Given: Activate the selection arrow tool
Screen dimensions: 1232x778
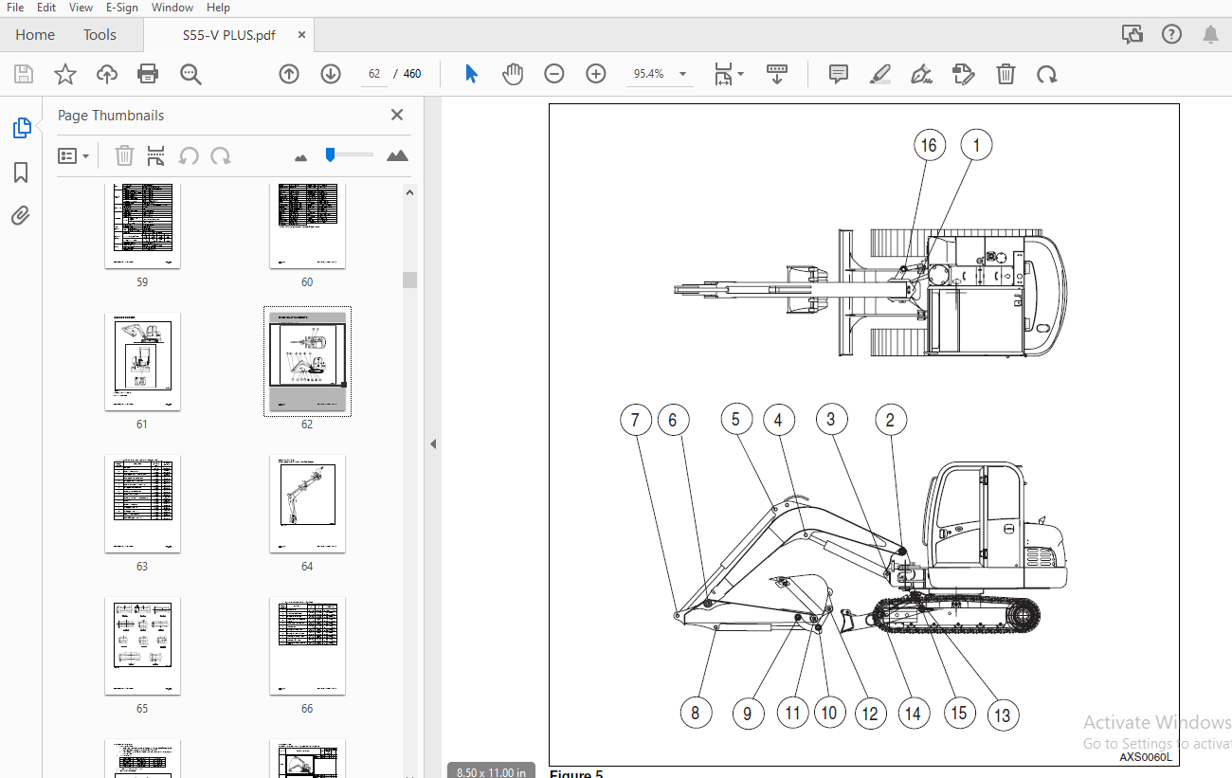Looking at the screenshot, I should [x=471, y=74].
